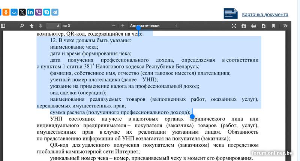Share via Telegram icon
This screenshot has height=161, width=300.
point(55,12)
